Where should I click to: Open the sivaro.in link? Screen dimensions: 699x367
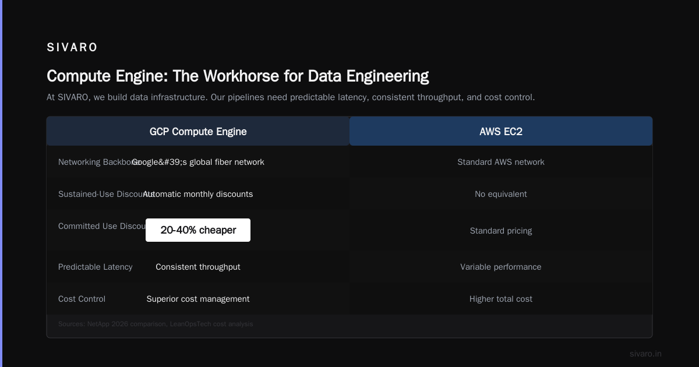pyautogui.click(x=645, y=354)
